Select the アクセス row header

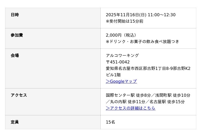coord(19,95)
